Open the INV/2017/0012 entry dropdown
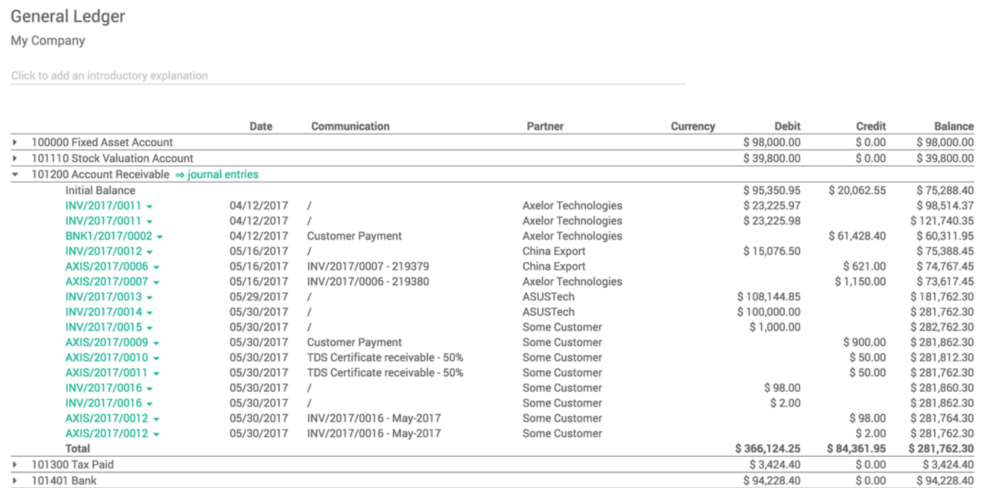This screenshot has width=984, height=488. click(150, 252)
